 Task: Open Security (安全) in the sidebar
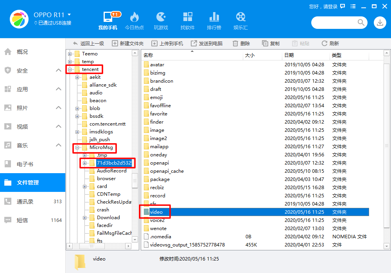32,71
